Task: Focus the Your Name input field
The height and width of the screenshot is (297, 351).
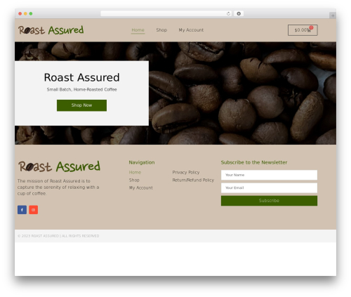Action: 269,175
